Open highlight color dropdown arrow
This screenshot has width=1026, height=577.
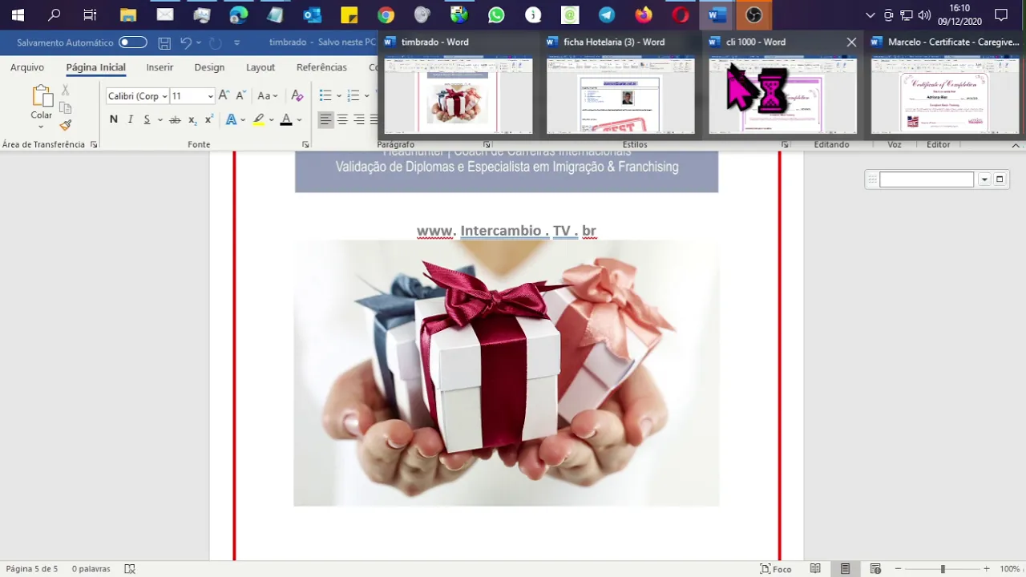click(271, 119)
